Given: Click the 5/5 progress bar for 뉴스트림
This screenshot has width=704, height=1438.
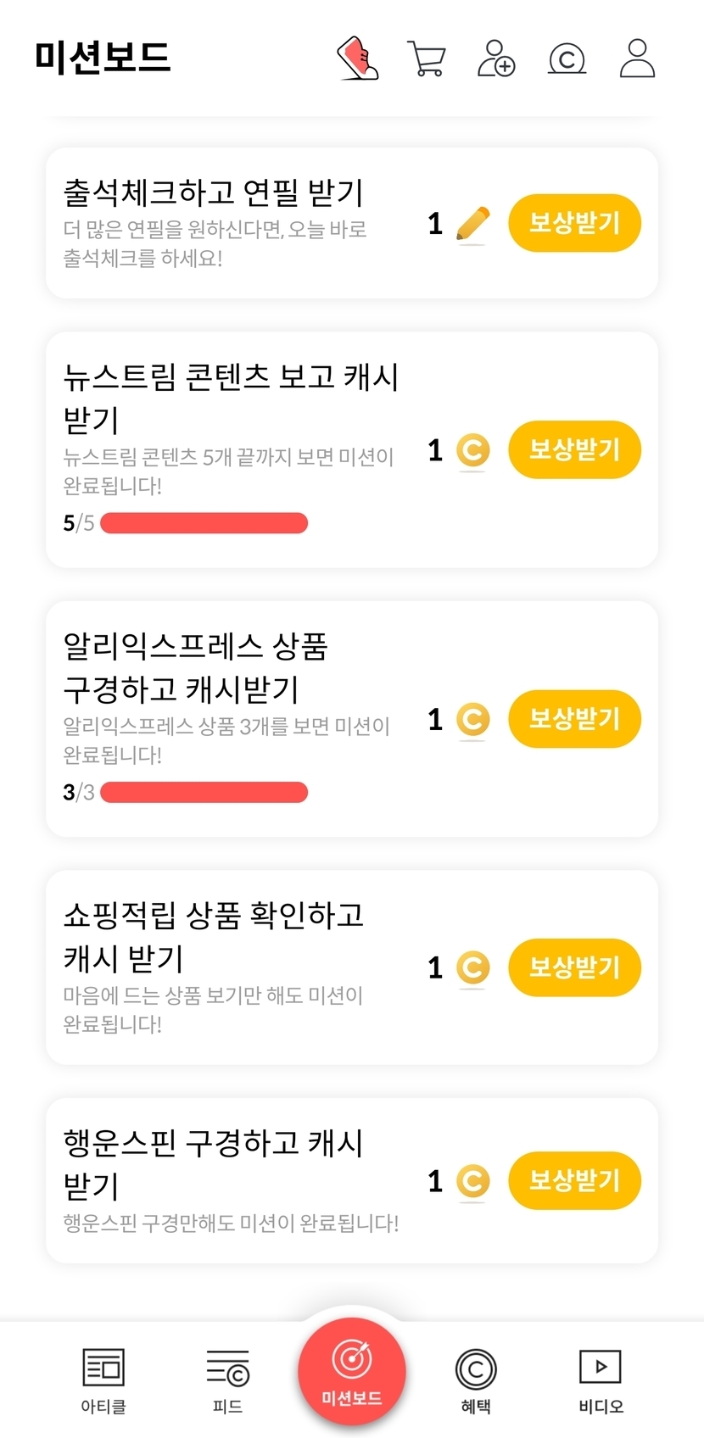Looking at the screenshot, I should [x=204, y=523].
